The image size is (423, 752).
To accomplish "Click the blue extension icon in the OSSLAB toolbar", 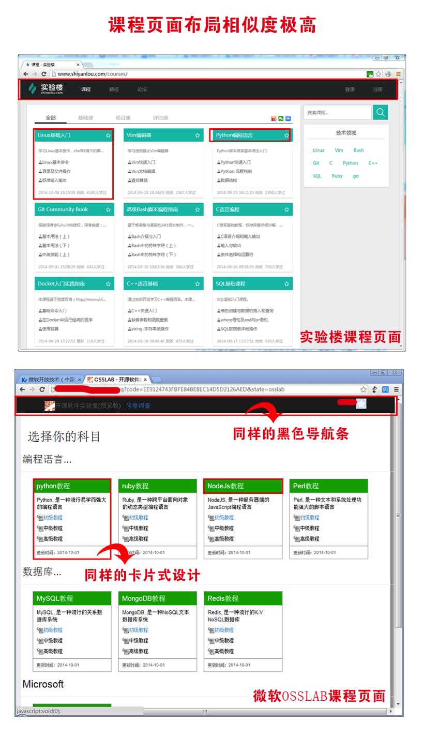I will click(x=385, y=389).
